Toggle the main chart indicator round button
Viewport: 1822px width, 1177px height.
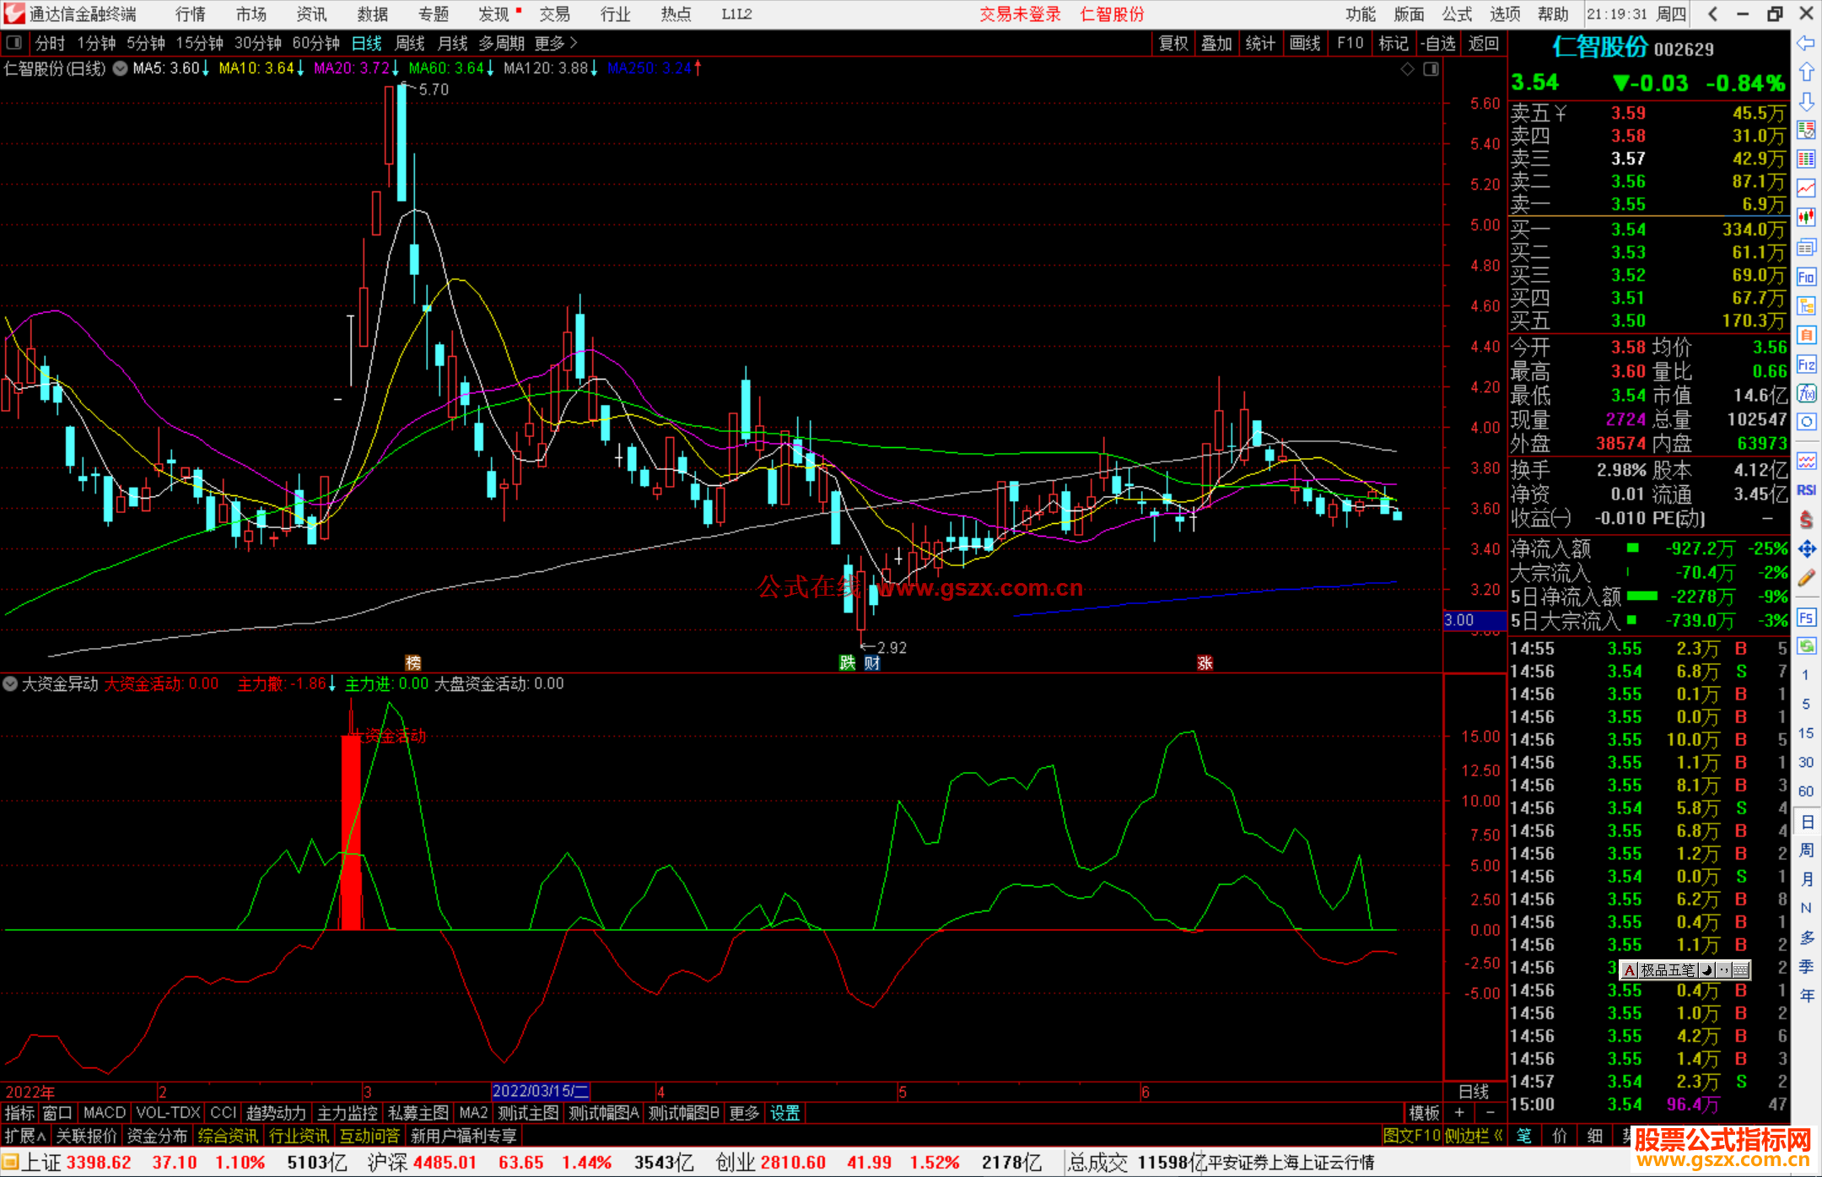coord(120,68)
